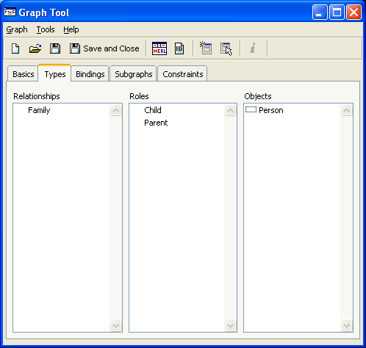The image size is (366, 348).
Task: Open the Constraints tab
Action: 183,74
